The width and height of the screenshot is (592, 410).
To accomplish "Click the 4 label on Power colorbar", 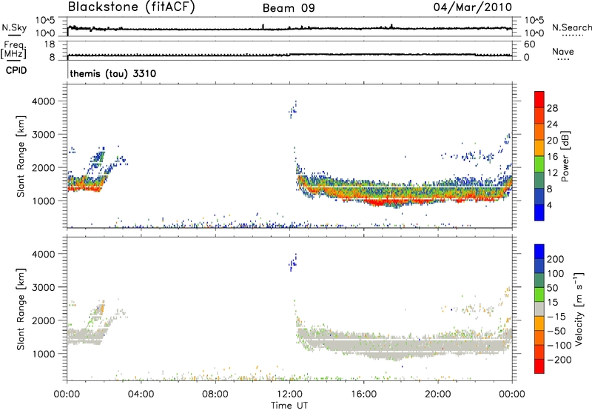I will coord(549,205).
